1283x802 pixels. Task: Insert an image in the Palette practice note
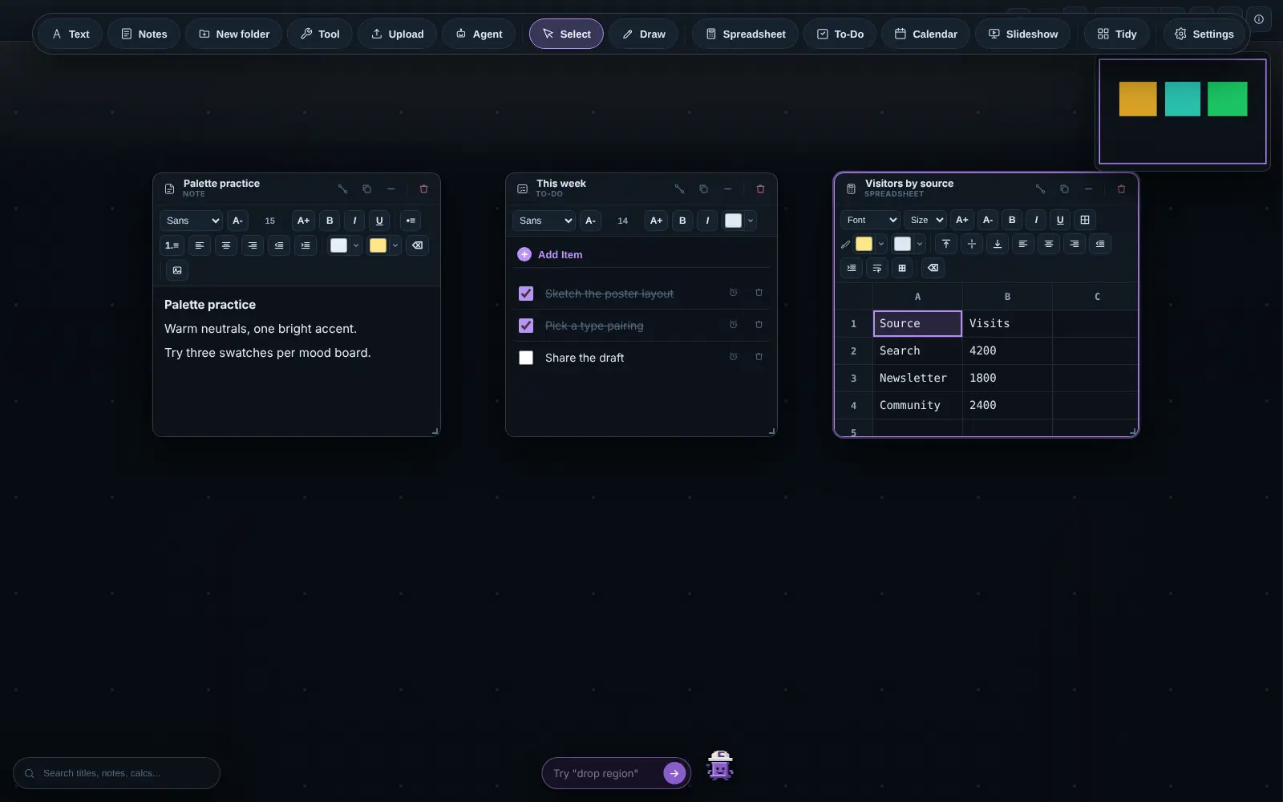tap(177, 270)
